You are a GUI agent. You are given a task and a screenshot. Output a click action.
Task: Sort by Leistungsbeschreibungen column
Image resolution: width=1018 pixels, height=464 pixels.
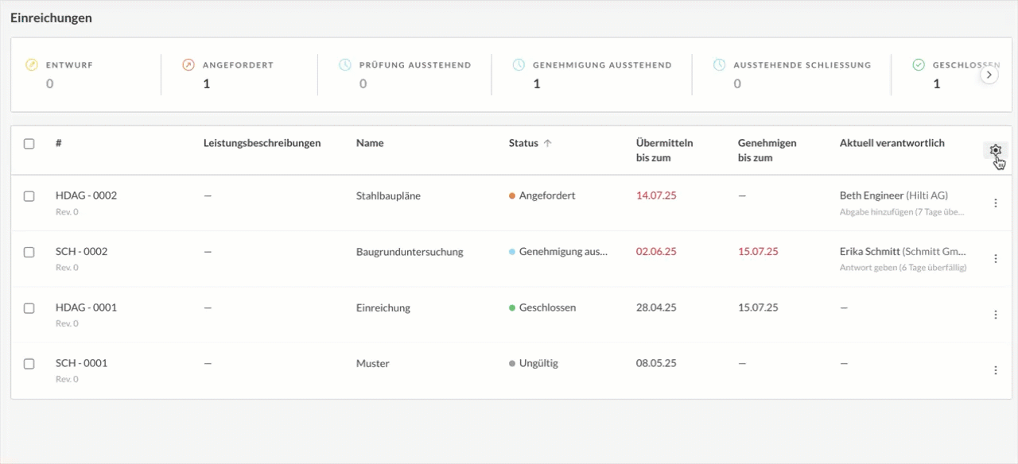(x=262, y=143)
